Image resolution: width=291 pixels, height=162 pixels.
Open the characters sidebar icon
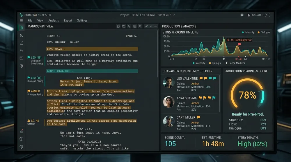tap(21, 51)
